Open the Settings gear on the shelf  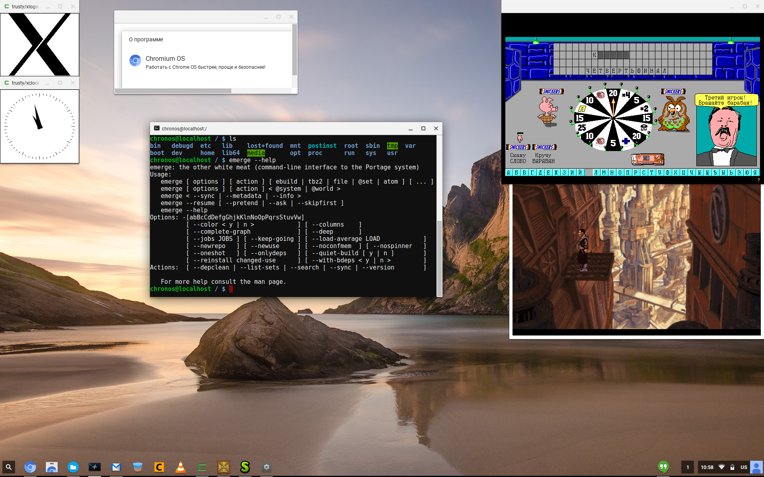pos(267,467)
